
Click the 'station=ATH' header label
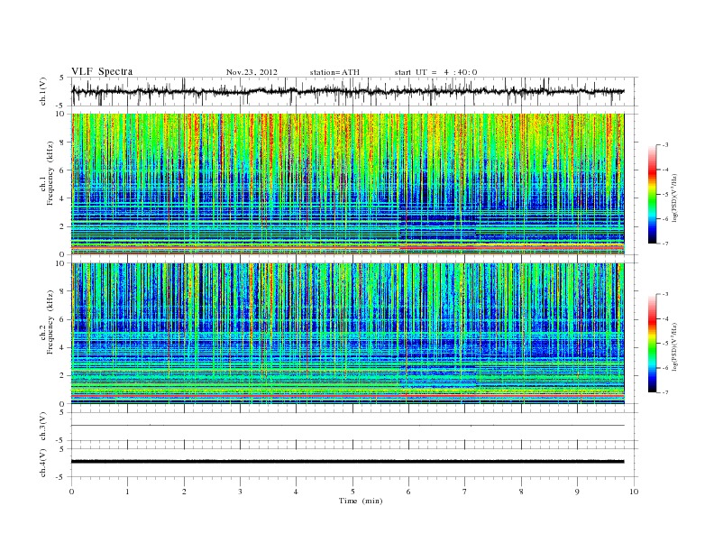click(x=334, y=72)
